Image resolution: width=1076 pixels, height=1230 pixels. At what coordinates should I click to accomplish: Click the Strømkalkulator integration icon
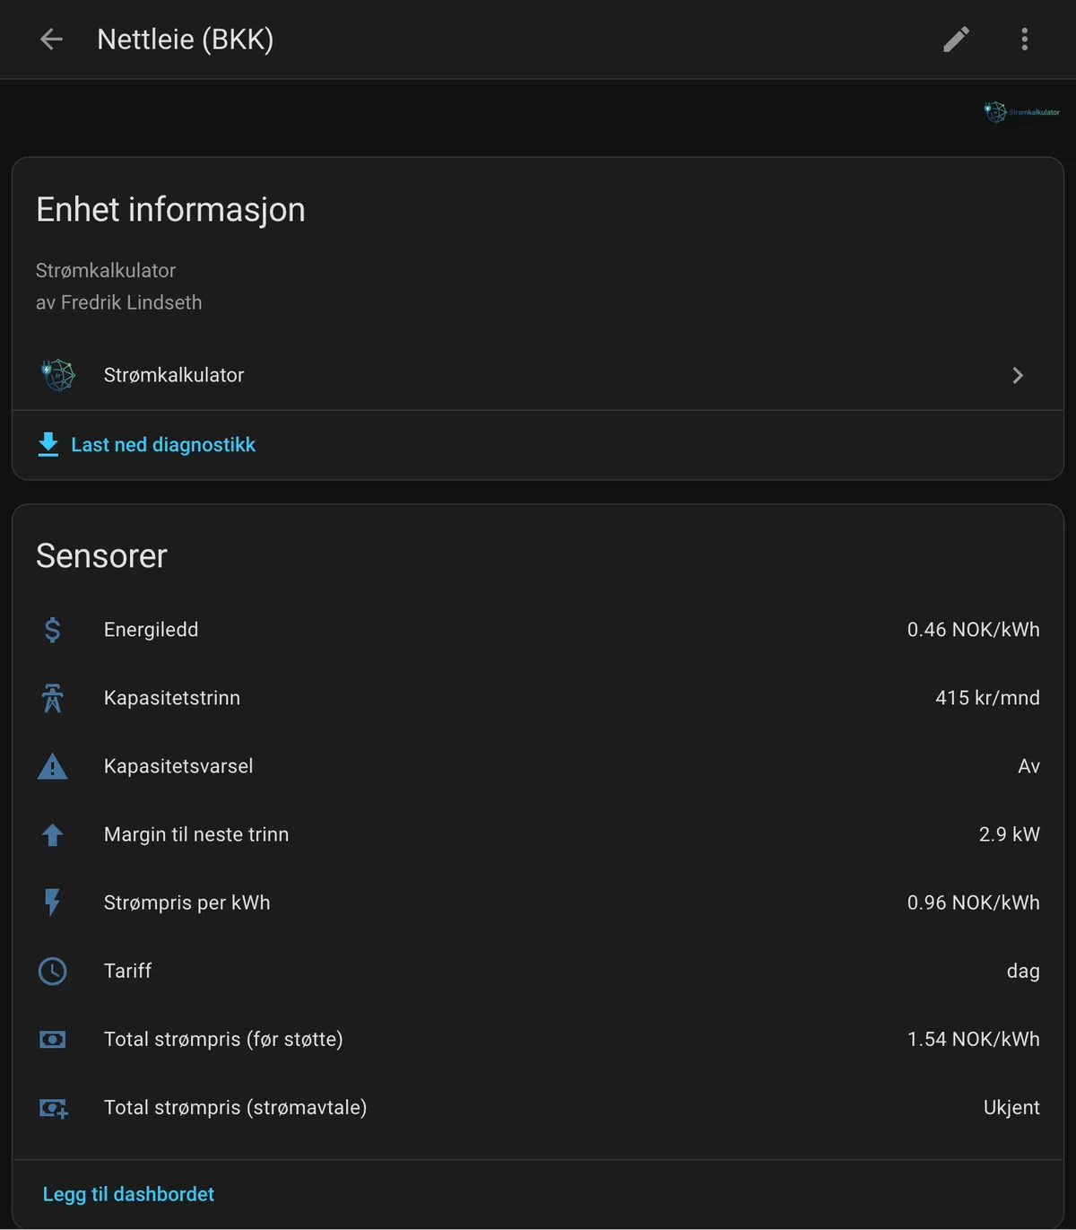58,375
